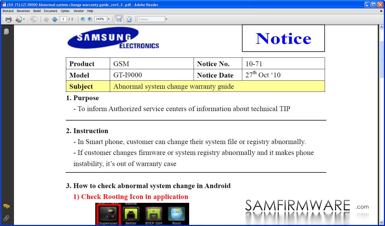Go to the previous page with the up arrow
Screen dimensions: 385x226
pos(46,19)
